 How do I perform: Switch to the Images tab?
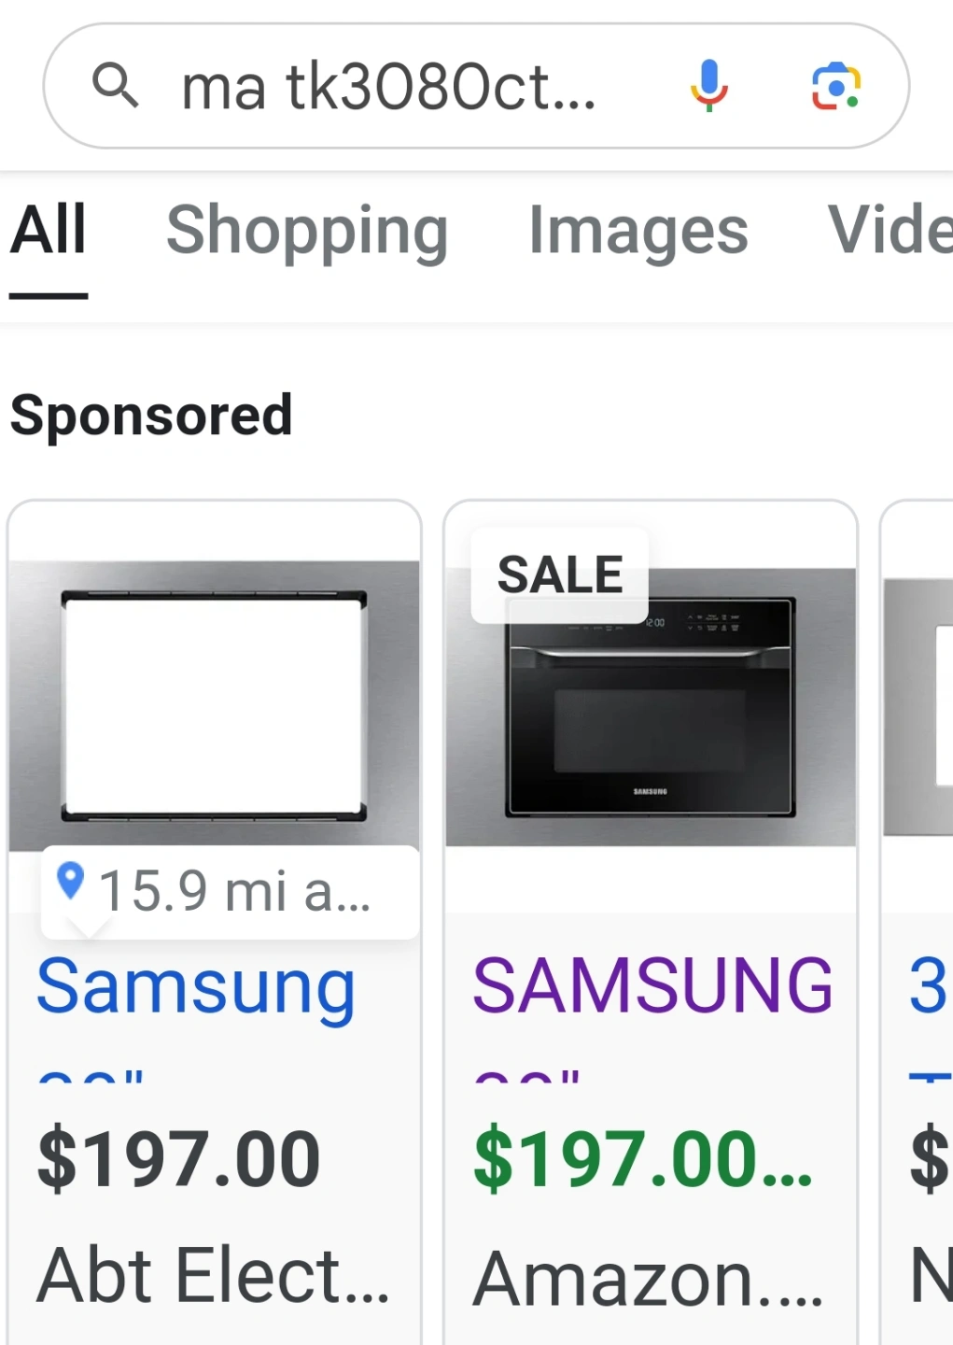638,230
